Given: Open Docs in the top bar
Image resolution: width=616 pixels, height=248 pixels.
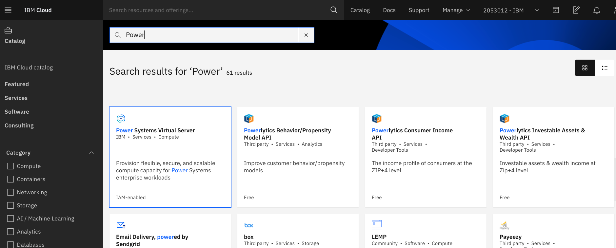Looking at the screenshot, I should pyautogui.click(x=389, y=10).
